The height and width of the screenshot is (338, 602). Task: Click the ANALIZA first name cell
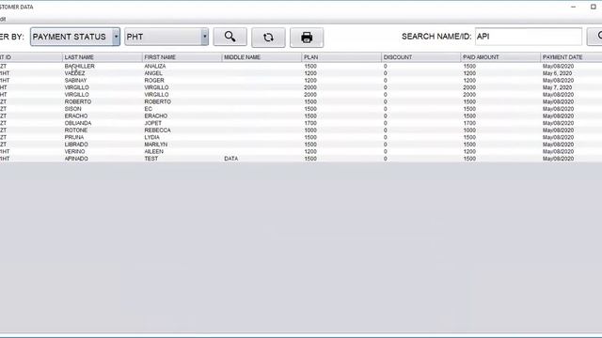pyautogui.click(x=155, y=67)
